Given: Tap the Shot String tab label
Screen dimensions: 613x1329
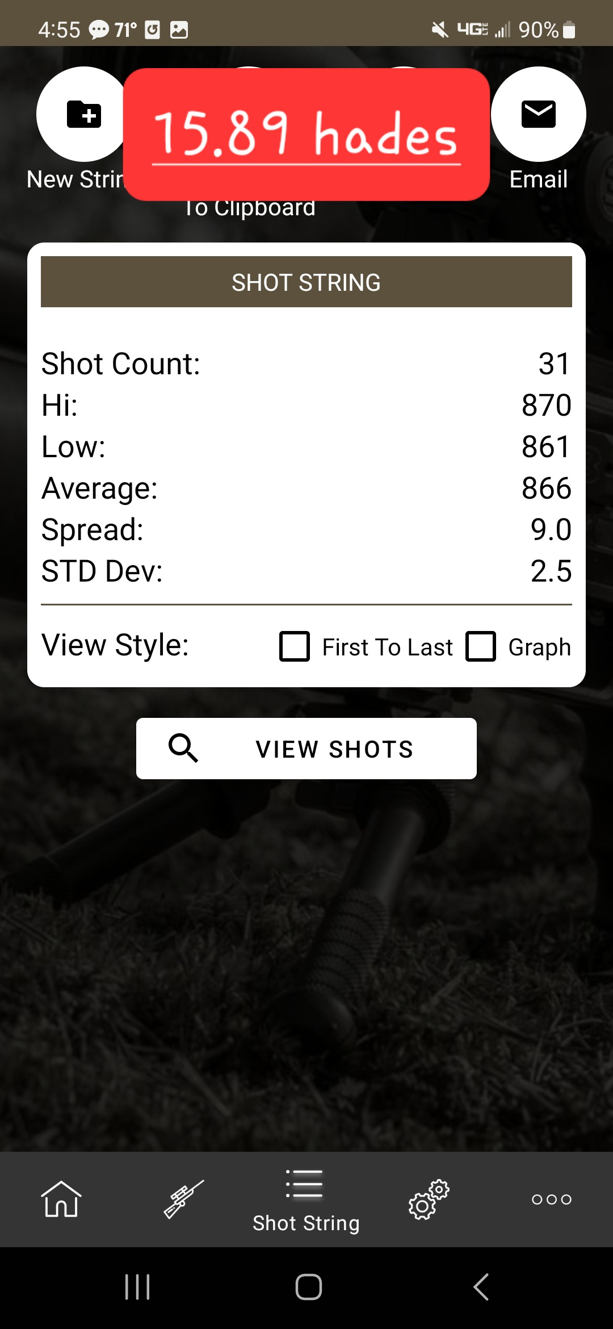Looking at the screenshot, I should pyautogui.click(x=306, y=1223).
